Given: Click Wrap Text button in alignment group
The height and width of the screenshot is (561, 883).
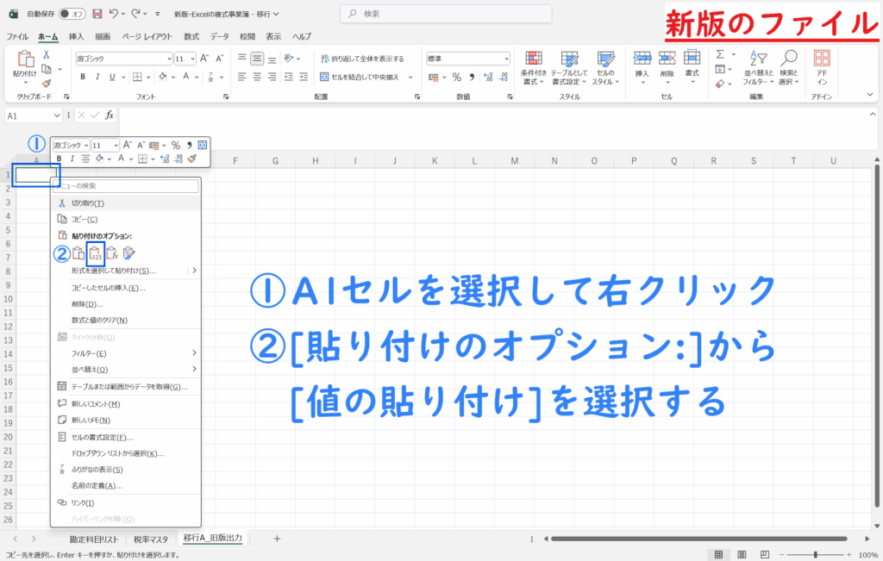Looking at the screenshot, I should (361, 59).
